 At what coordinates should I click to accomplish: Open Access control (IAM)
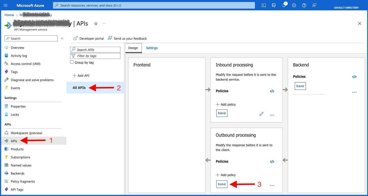tap(25, 64)
